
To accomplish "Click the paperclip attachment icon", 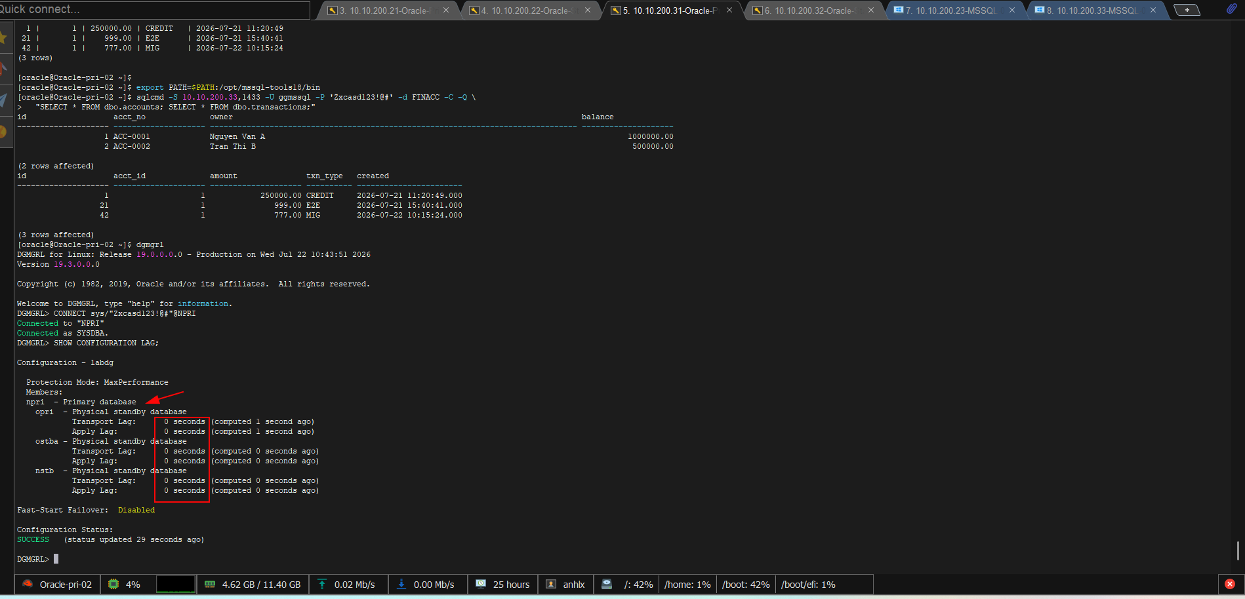I will (1231, 9).
